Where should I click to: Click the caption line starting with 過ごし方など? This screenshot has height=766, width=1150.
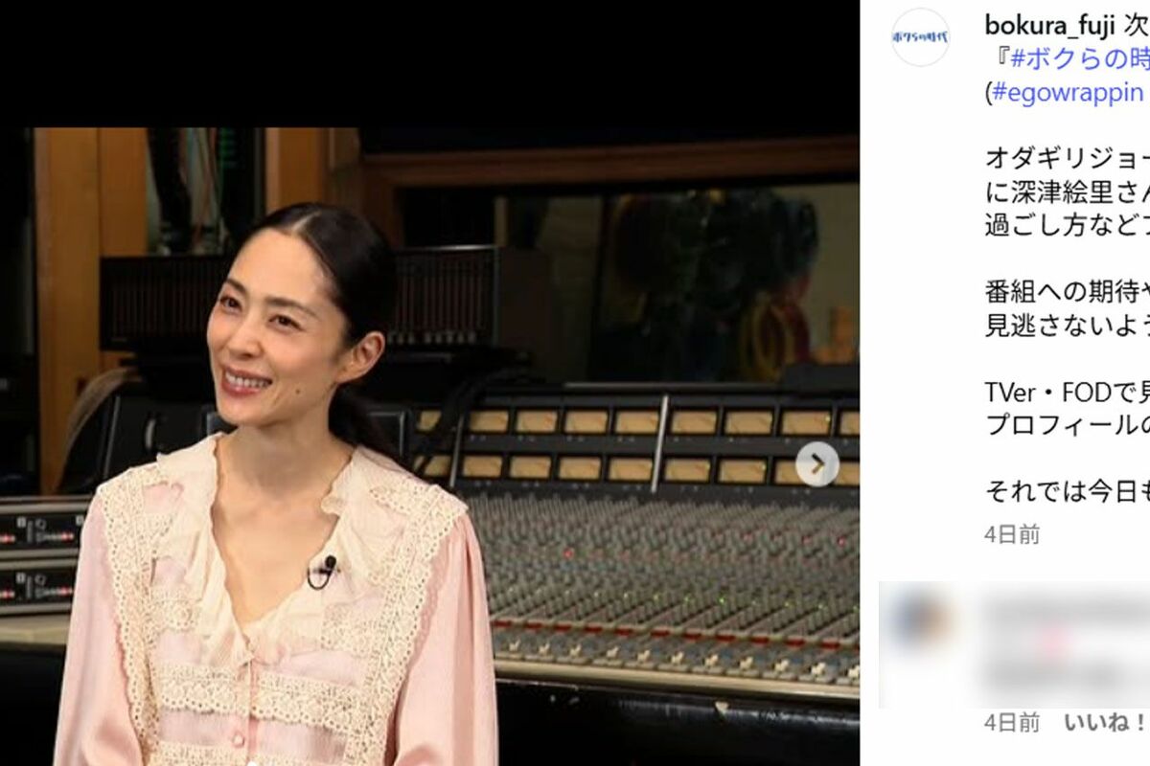pos(1068,226)
